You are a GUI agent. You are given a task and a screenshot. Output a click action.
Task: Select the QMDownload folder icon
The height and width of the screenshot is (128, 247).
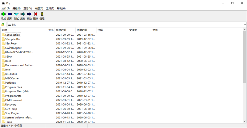tap(3, 100)
